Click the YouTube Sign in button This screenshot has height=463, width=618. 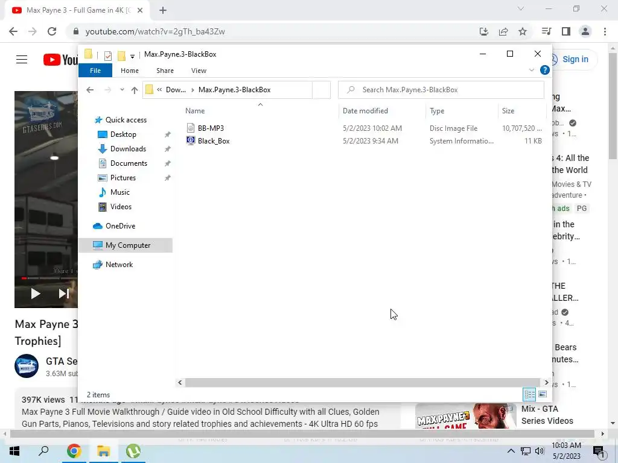click(x=575, y=59)
